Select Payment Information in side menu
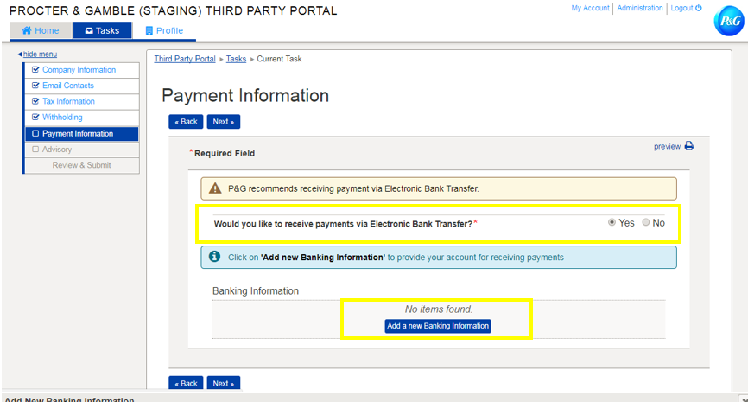Viewport: 748px width, 402px height. point(82,134)
